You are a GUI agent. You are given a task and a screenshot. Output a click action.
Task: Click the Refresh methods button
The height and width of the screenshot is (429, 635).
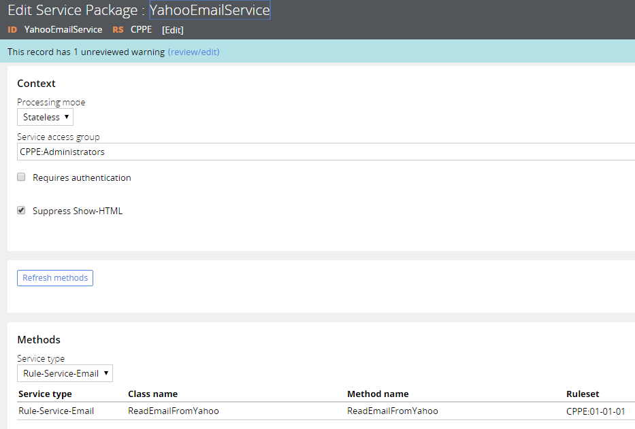click(55, 278)
